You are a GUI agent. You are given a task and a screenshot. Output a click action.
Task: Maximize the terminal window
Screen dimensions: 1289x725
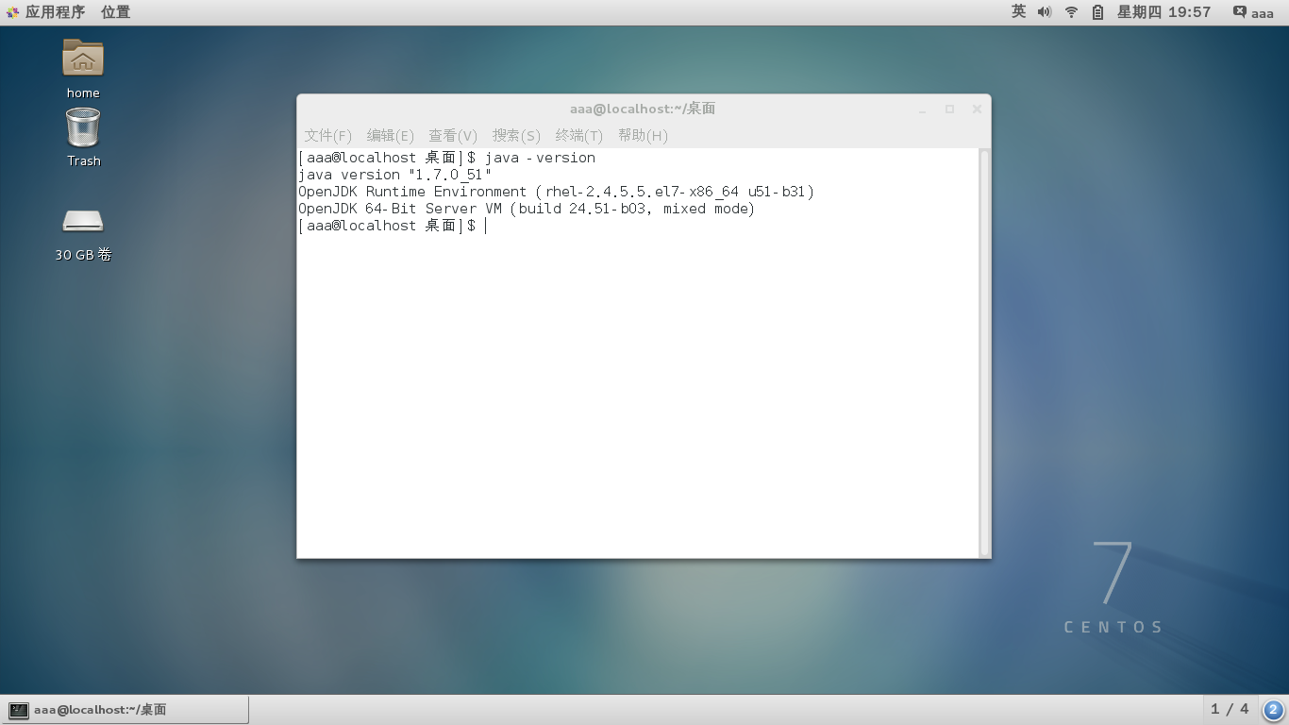pos(949,110)
